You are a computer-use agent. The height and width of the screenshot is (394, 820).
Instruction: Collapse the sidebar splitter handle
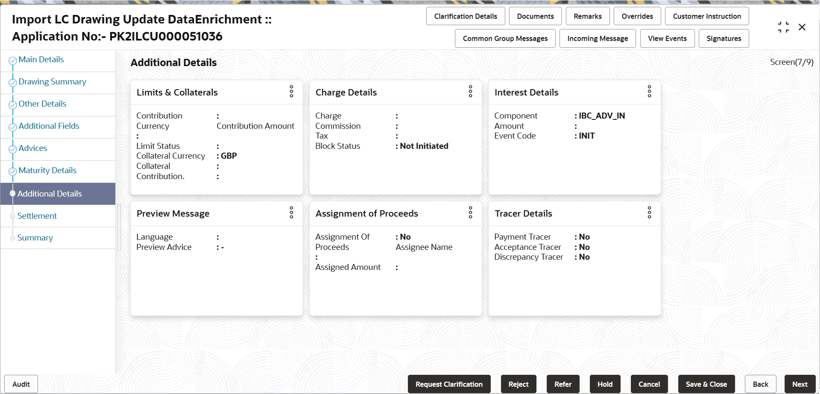[x=119, y=227]
